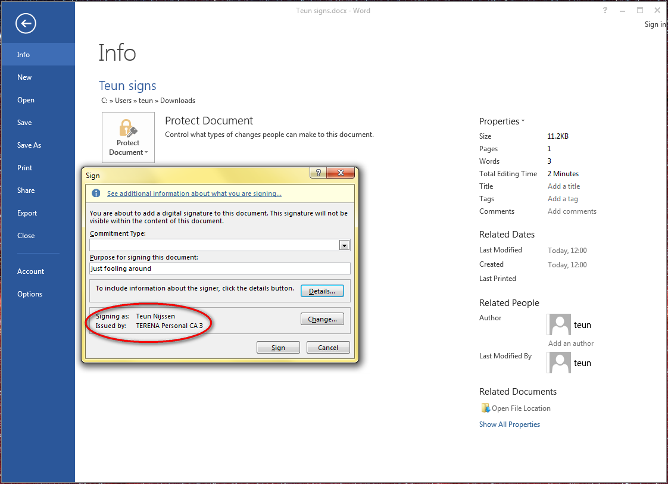
Task: Click the Details... button
Action: pyautogui.click(x=322, y=291)
